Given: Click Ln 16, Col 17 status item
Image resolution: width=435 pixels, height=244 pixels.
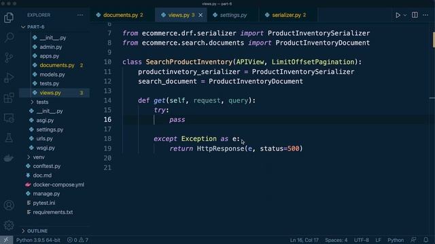Looking at the screenshot, I should (304, 240).
